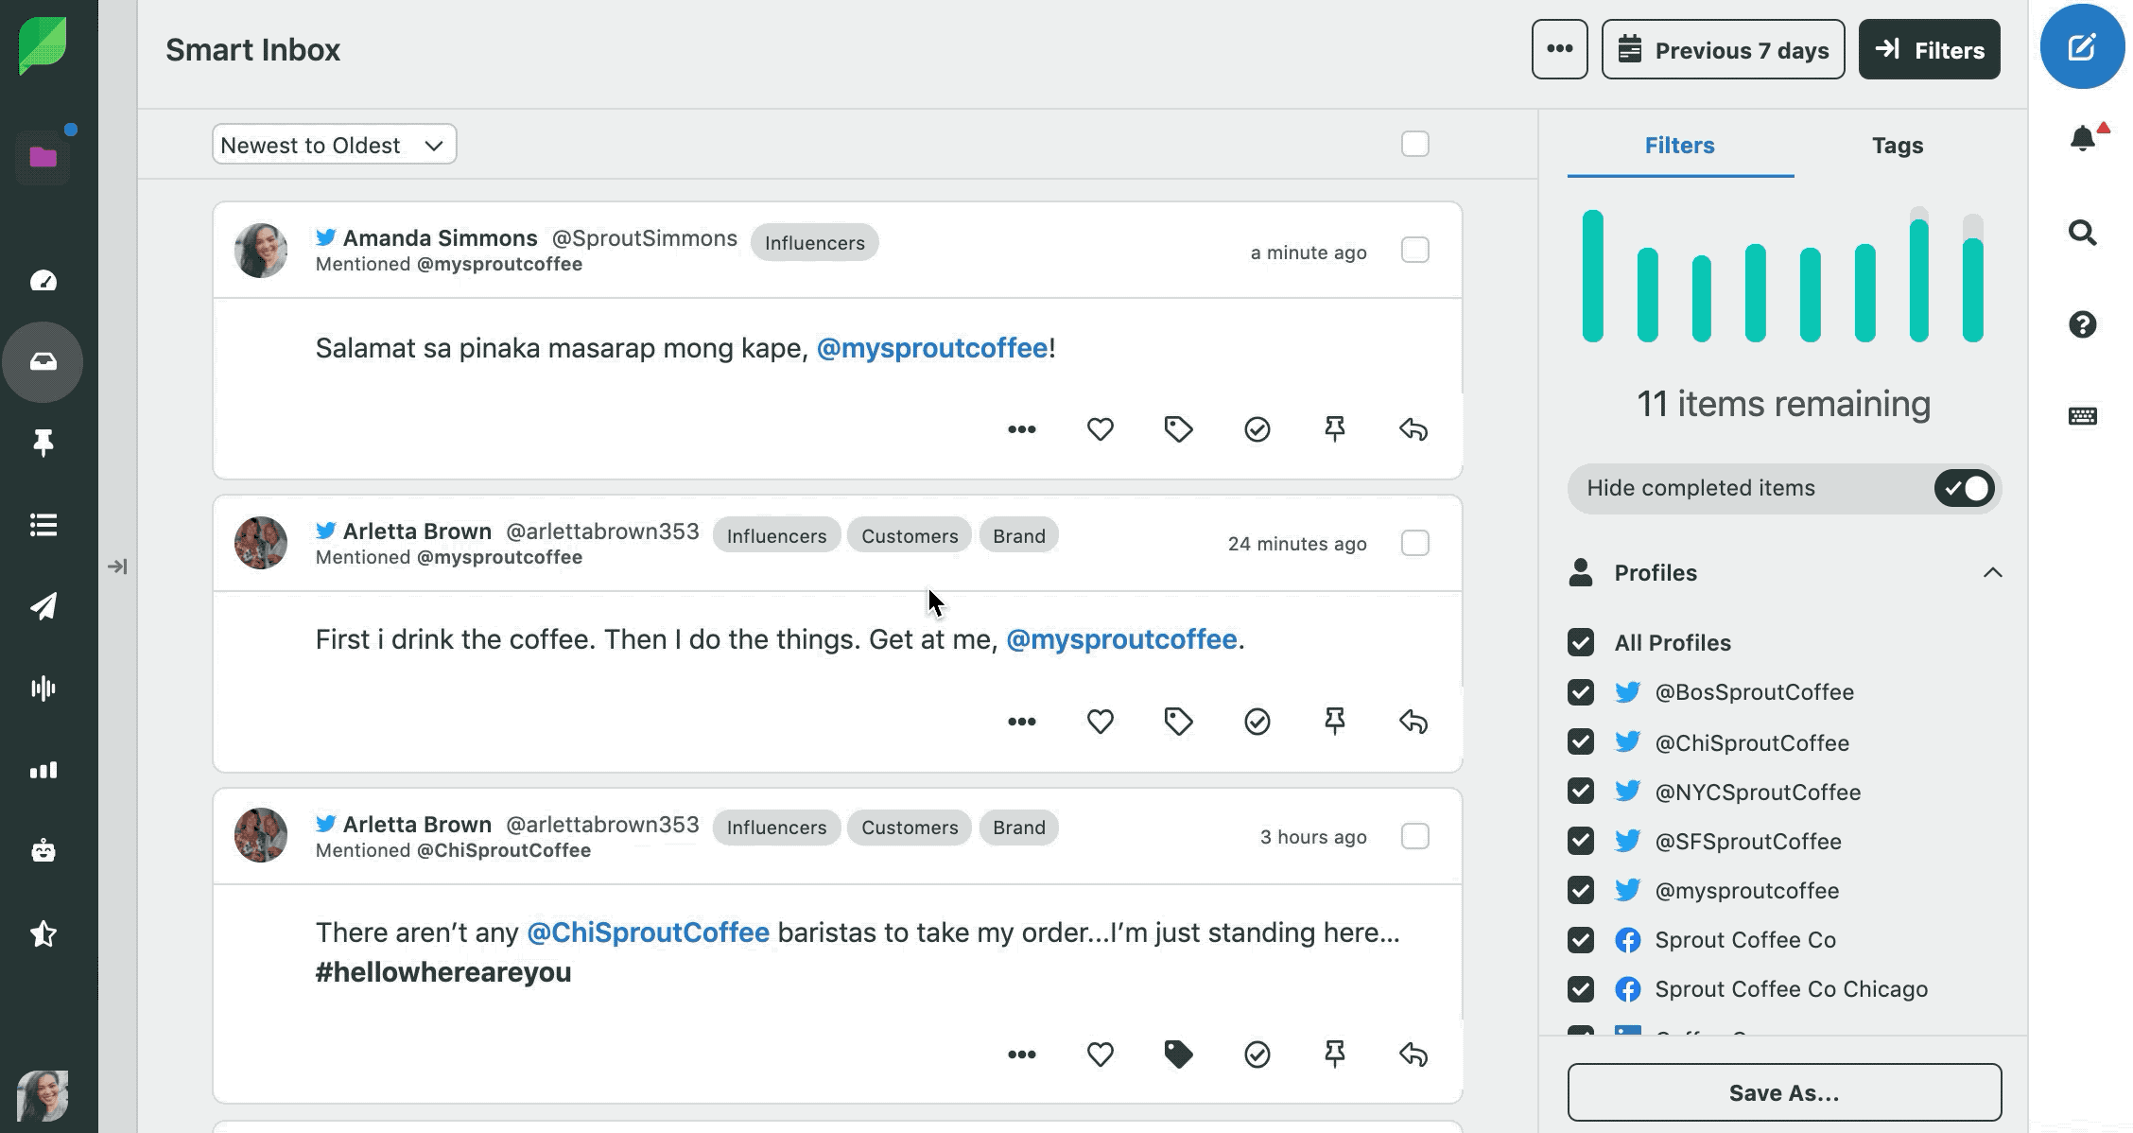Open Newest to Oldest sort dropdown
This screenshot has width=2133, height=1133.
[x=334, y=145]
